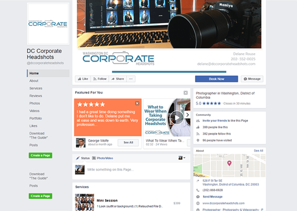Viewport: 297px width, 211px height.
Task: Follow the page via RSS icon button
Action: click(x=100, y=79)
